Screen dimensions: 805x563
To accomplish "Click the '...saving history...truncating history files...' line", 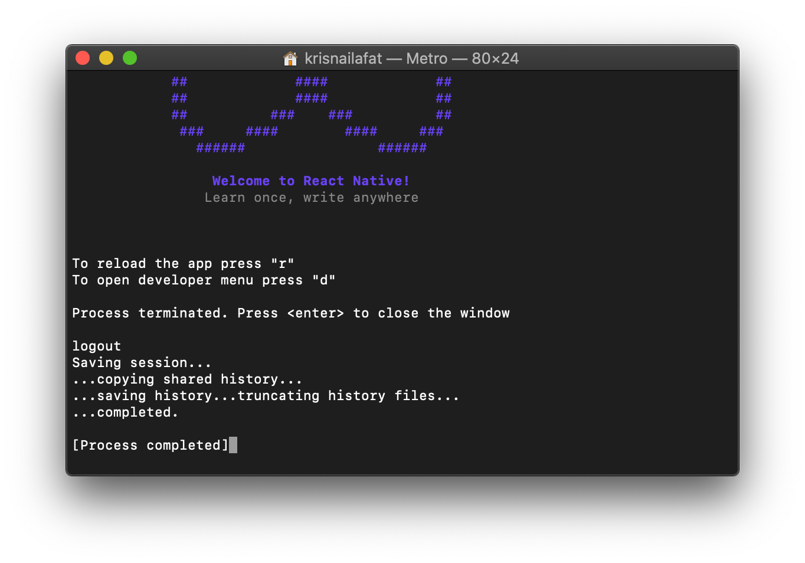I will (x=266, y=396).
